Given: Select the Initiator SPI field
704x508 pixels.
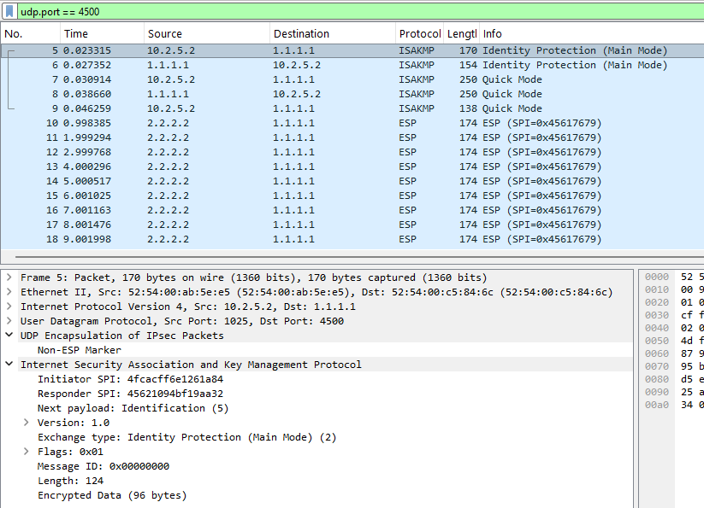Looking at the screenshot, I should tap(130, 379).
